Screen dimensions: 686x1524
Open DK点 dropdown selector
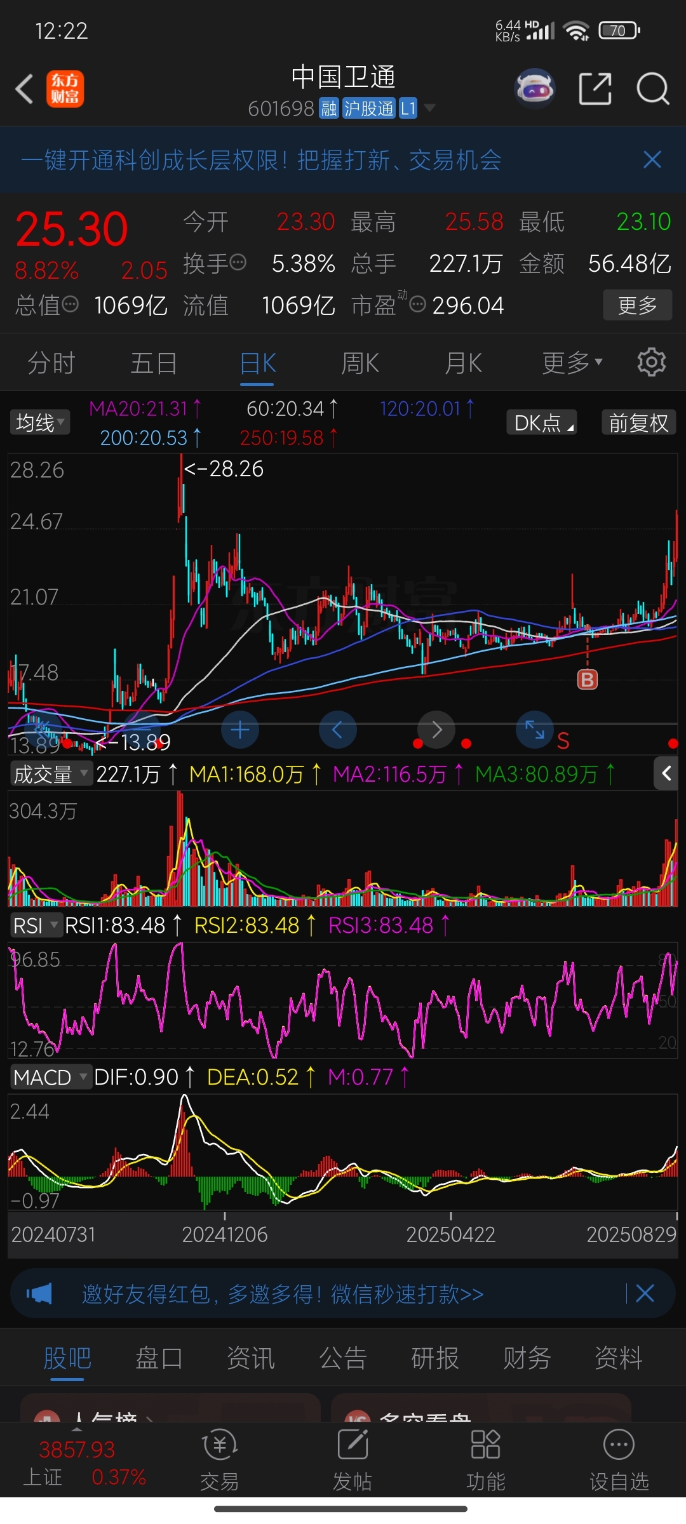(x=541, y=422)
